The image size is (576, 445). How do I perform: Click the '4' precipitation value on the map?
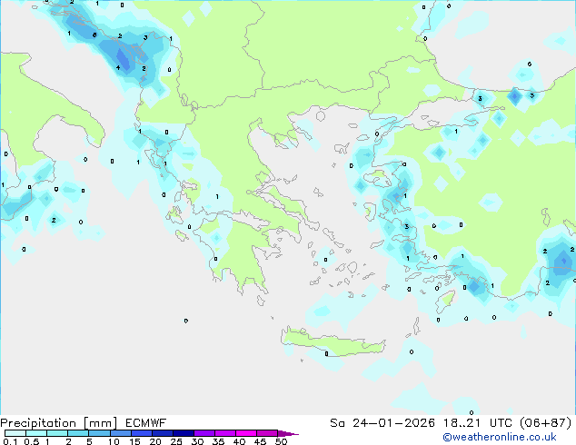click(x=118, y=67)
